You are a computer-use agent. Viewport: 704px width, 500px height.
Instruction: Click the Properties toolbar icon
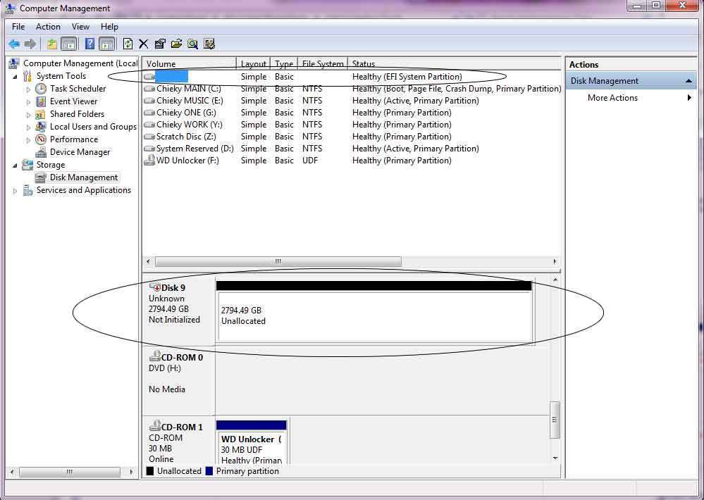(160, 44)
